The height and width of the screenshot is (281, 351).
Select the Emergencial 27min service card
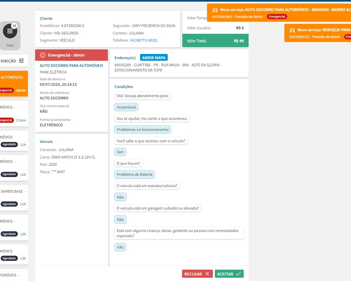tap(14, 113)
